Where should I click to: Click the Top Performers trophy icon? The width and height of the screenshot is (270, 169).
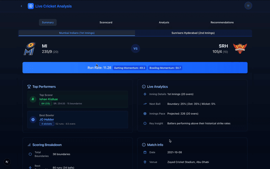29,86
